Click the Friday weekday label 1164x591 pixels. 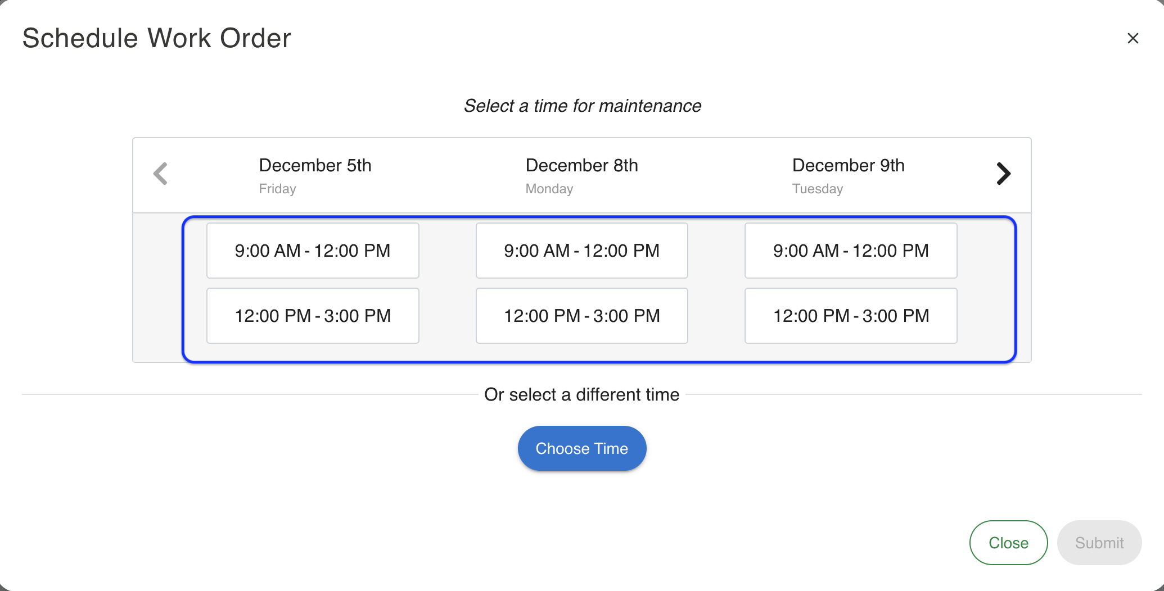pos(277,189)
